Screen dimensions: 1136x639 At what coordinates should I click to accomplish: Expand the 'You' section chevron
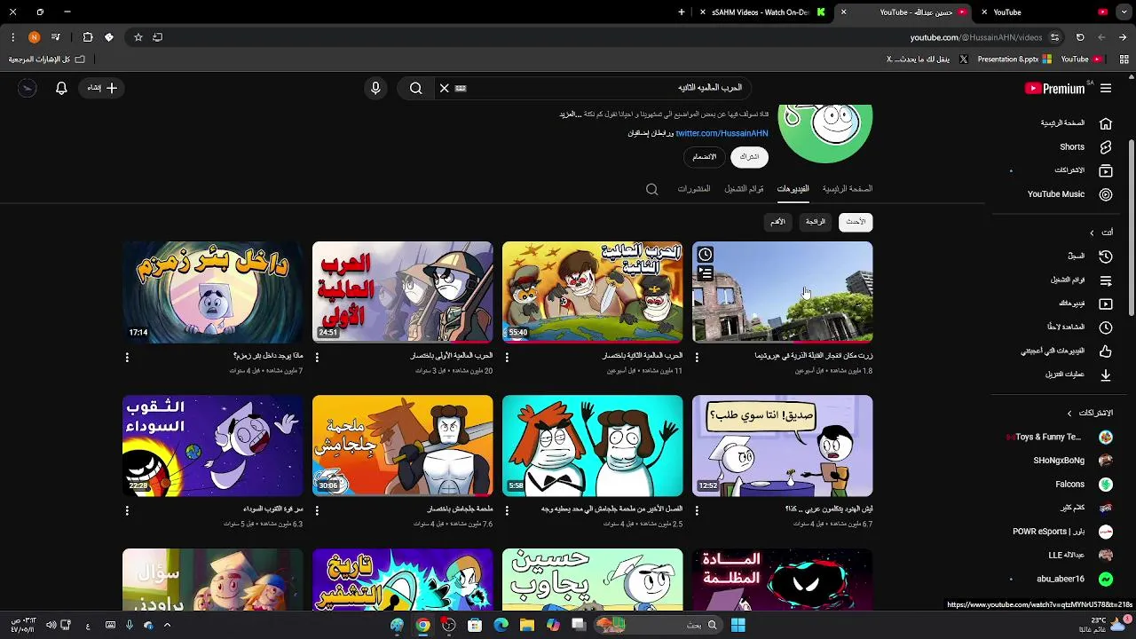click(x=1092, y=233)
